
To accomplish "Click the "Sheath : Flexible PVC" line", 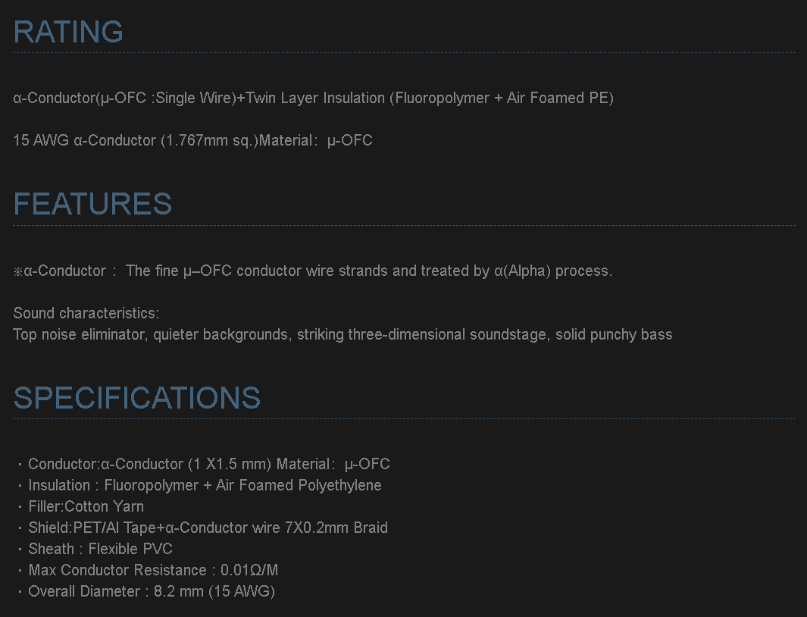I will point(100,549).
